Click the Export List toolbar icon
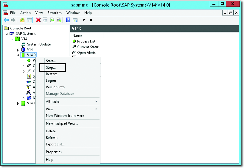This screenshot has height=168, width=244. [x=59, y=20]
